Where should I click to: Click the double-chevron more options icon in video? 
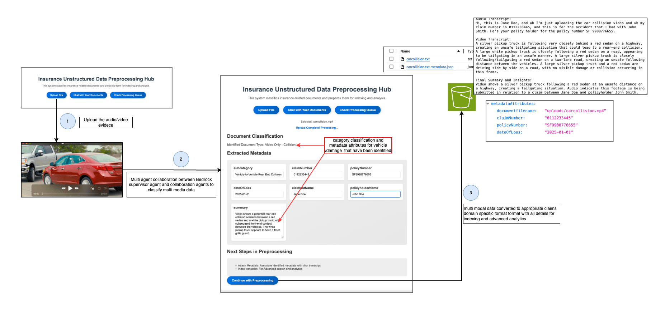(105, 188)
